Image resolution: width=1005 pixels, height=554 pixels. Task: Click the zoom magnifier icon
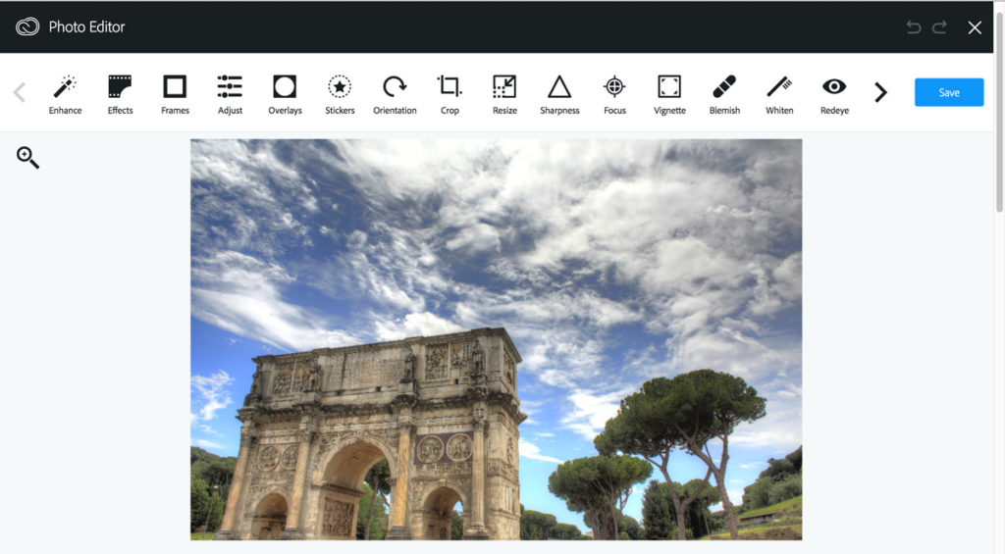(x=27, y=157)
